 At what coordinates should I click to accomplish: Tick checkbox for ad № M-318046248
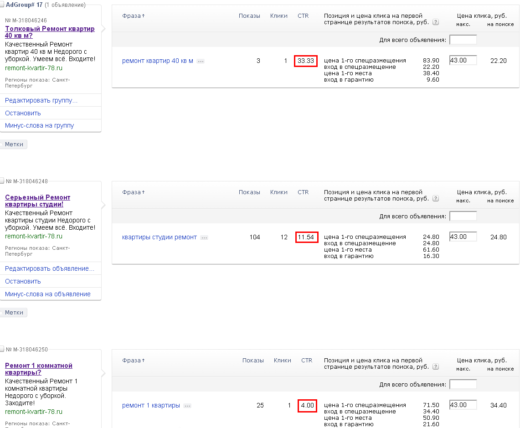point(2,181)
